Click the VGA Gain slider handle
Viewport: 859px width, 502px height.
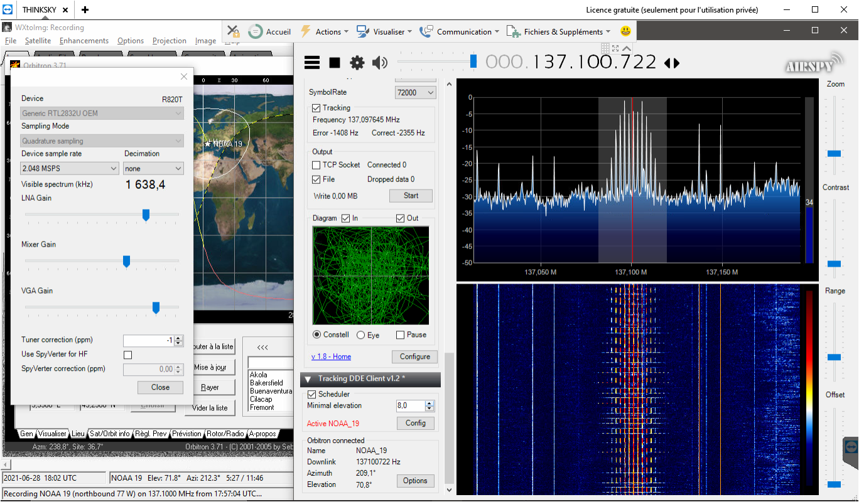[156, 308]
